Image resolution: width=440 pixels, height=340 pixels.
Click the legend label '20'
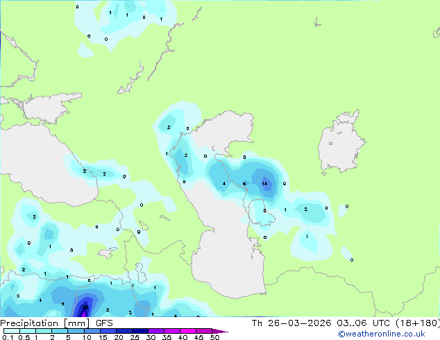(x=119, y=337)
